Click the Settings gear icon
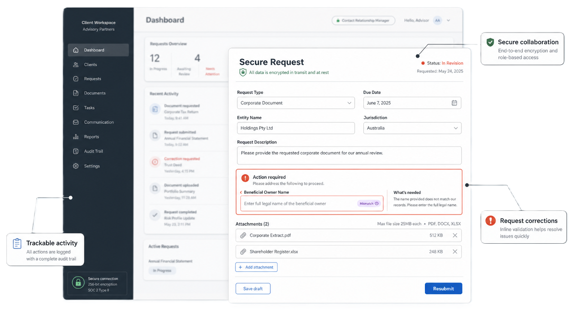578x311 pixels. pyautogui.click(x=76, y=166)
